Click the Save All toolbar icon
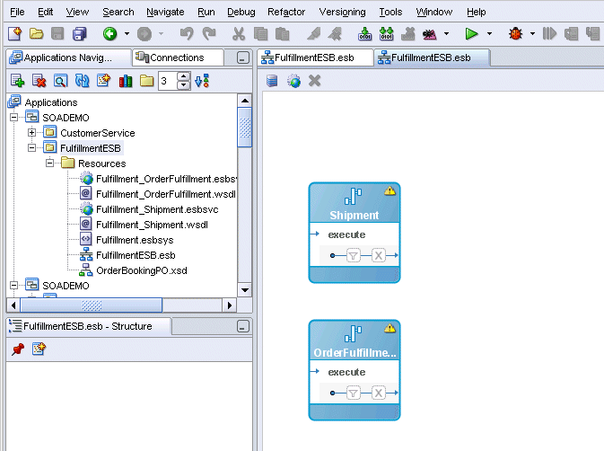Image resolution: width=604 pixels, height=451 pixels. click(80, 34)
